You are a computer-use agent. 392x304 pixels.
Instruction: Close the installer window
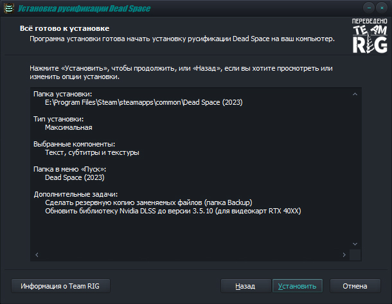point(382,8)
